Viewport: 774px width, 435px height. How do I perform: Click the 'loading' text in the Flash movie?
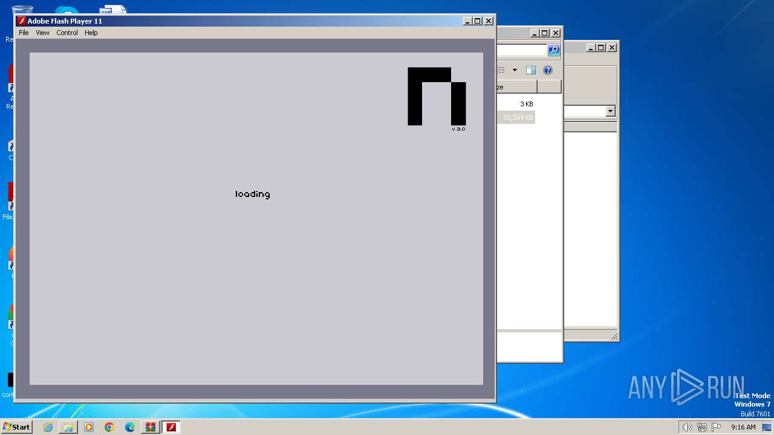click(253, 194)
